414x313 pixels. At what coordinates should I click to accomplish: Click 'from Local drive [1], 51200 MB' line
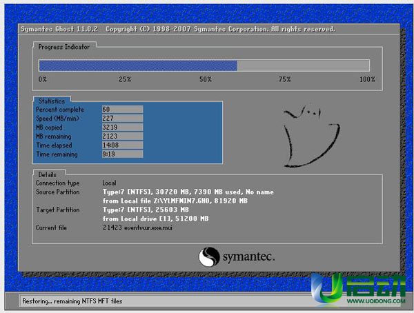[x=155, y=219]
